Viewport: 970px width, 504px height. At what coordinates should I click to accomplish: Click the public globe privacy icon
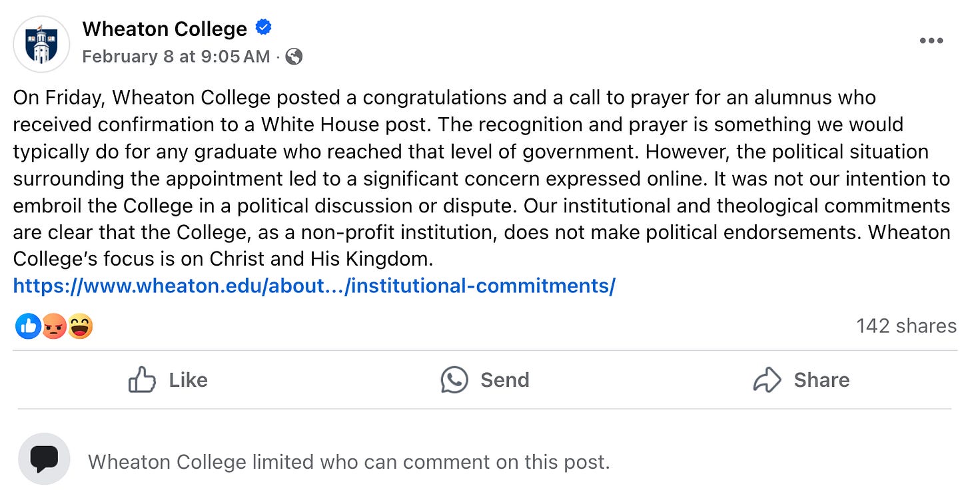(x=294, y=57)
